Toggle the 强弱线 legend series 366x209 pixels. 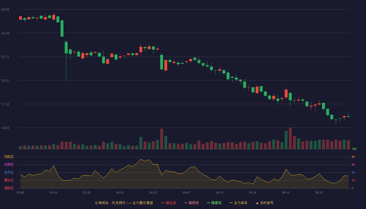coord(191,203)
